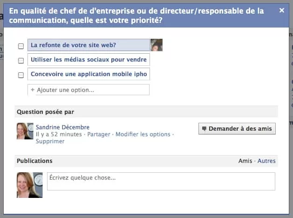The width and height of the screenshot is (293, 218).
Task: Open Sandrine Décembre's profile photo in question section
Action: pyautogui.click(x=25, y=131)
